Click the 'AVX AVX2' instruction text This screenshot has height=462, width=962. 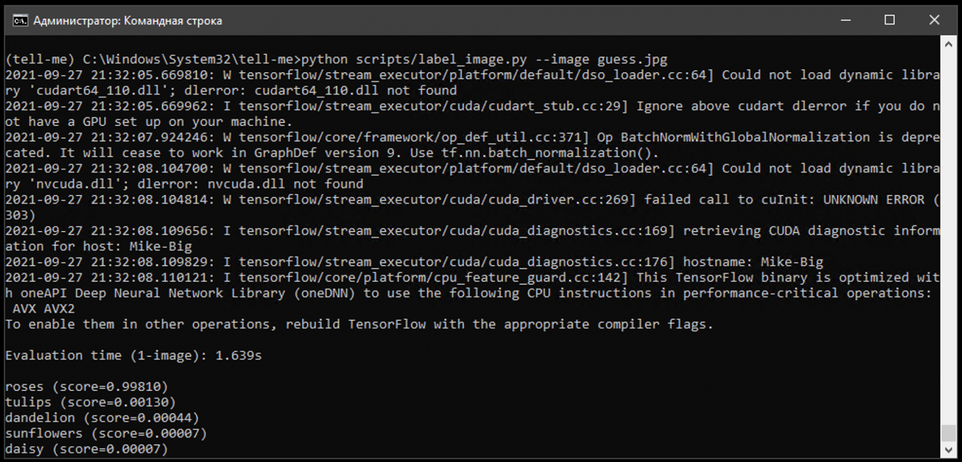(x=44, y=309)
